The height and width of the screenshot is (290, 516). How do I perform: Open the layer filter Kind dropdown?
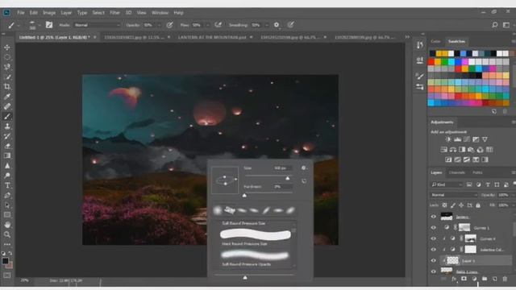tap(447, 184)
